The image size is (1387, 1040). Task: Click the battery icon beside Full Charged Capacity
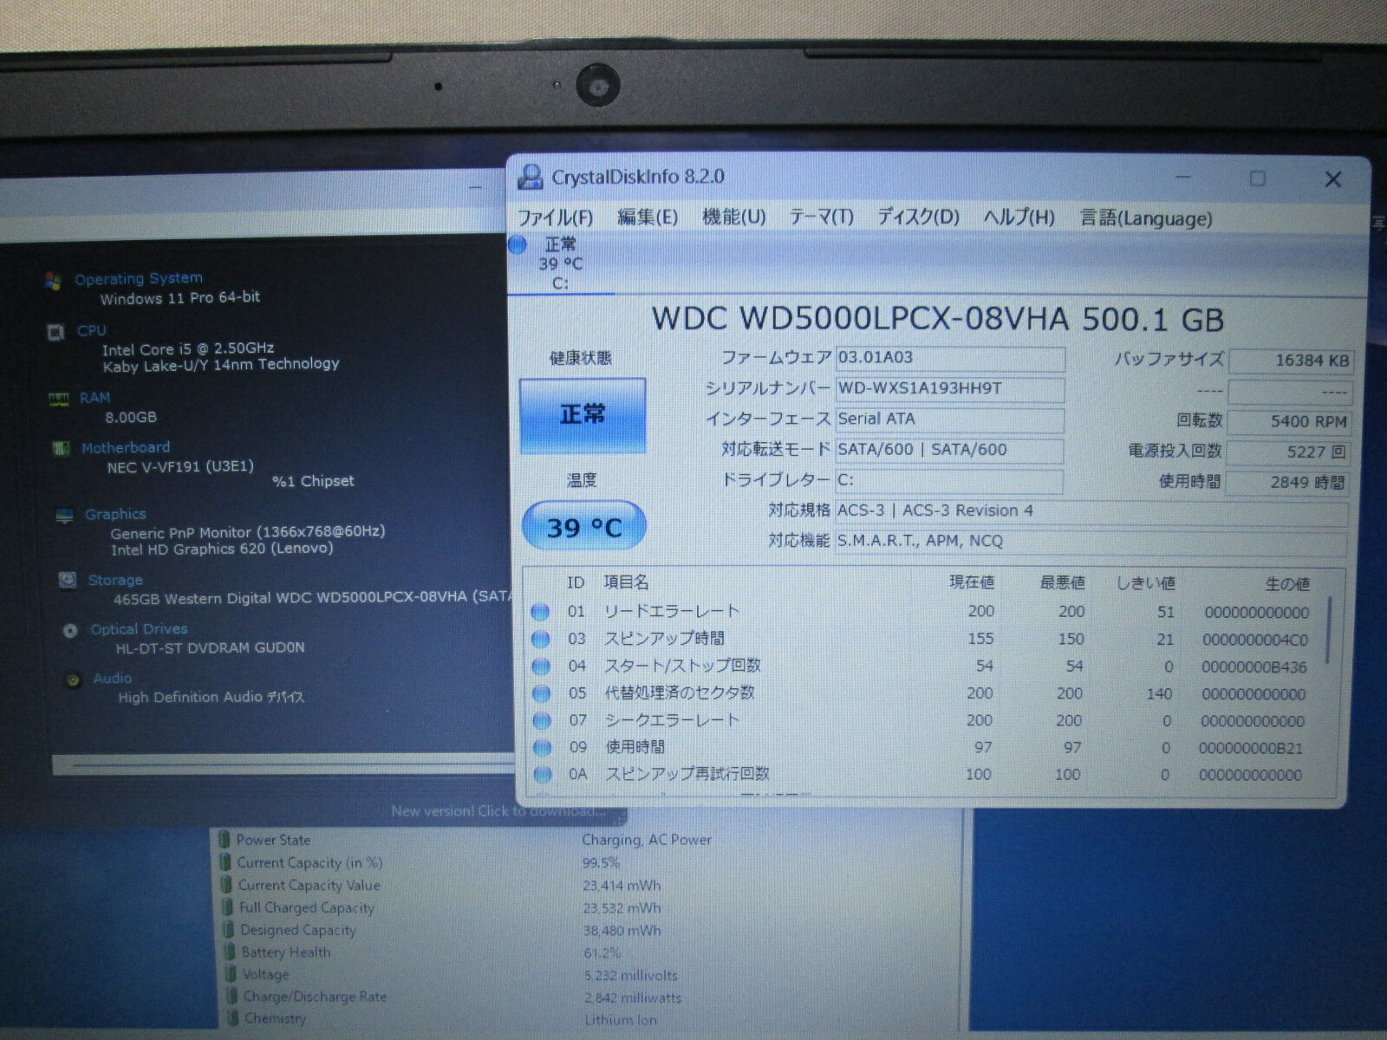[227, 907]
